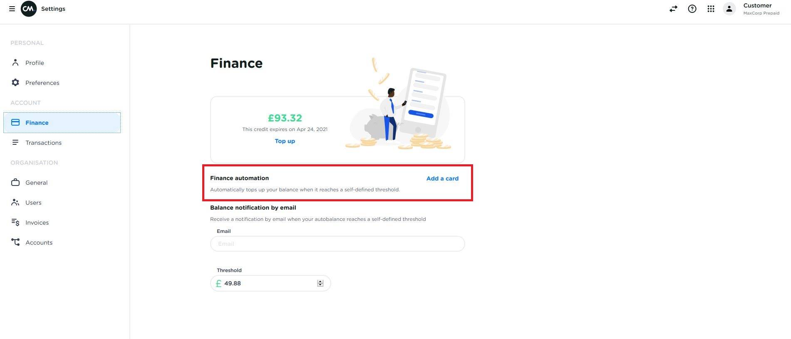Open the hamburger navigation menu
This screenshot has width=791, height=339.
tap(12, 9)
